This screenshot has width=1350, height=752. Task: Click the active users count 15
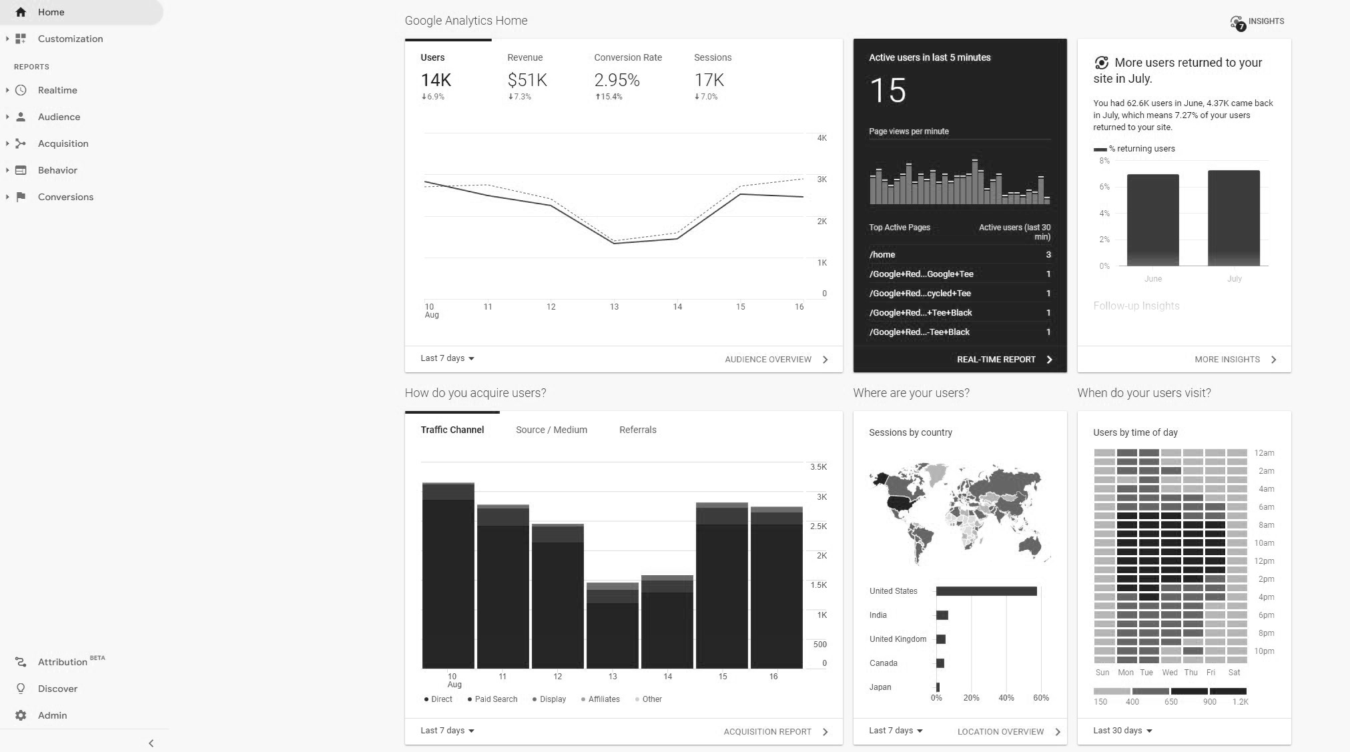(888, 90)
